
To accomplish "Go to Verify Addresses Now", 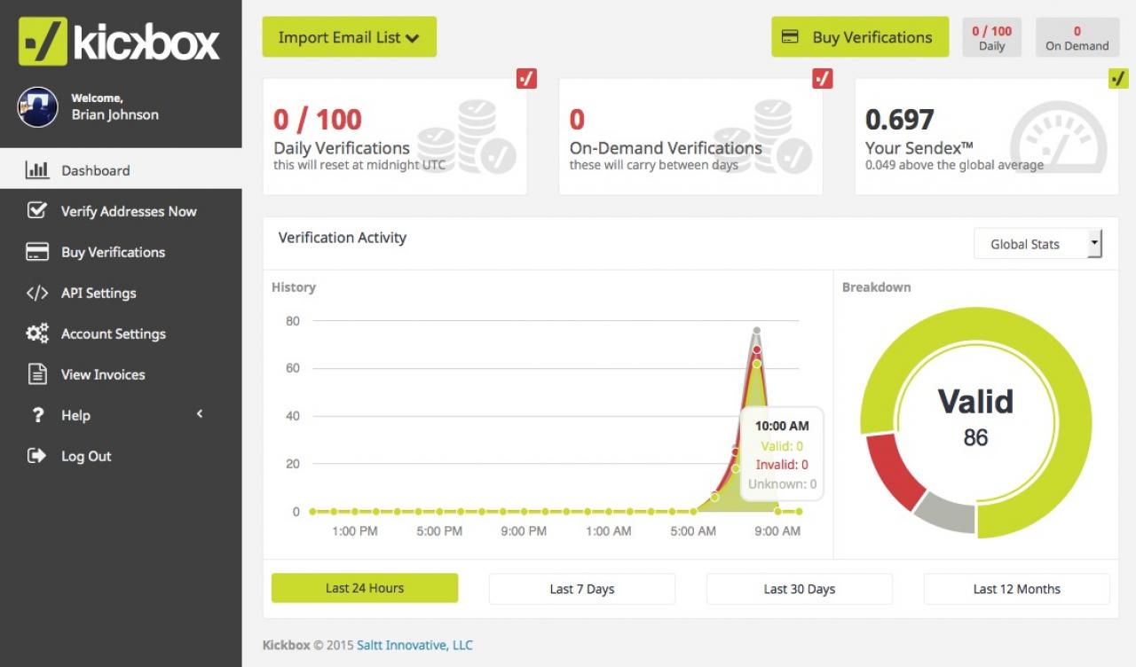I will [121, 211].
